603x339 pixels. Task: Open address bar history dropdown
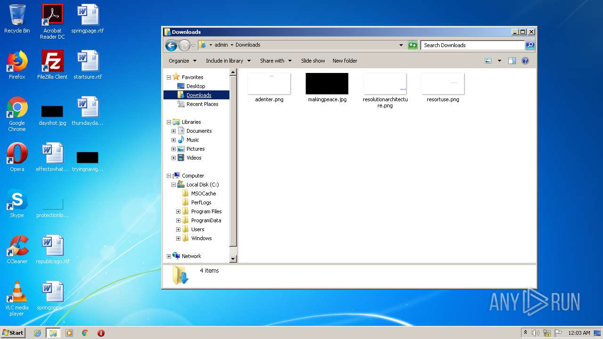click(401, 45)
